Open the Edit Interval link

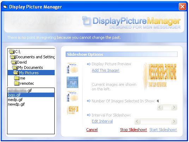102,121
